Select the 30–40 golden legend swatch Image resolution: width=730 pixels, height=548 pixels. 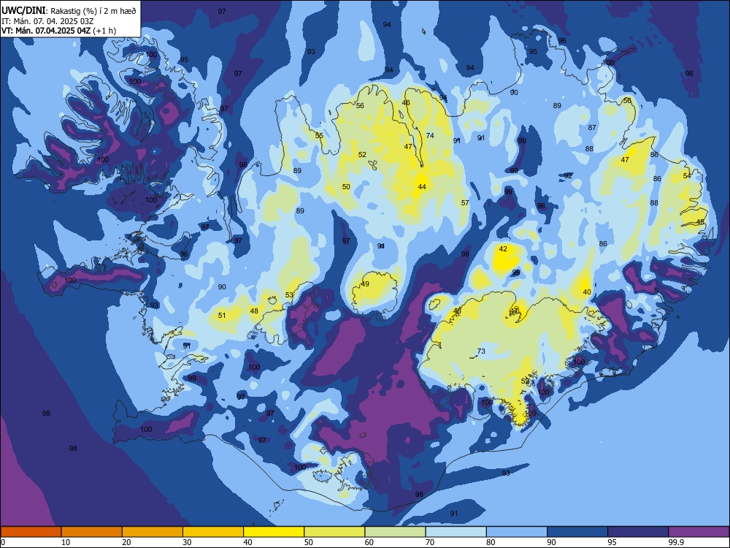(x=213, y=532)
